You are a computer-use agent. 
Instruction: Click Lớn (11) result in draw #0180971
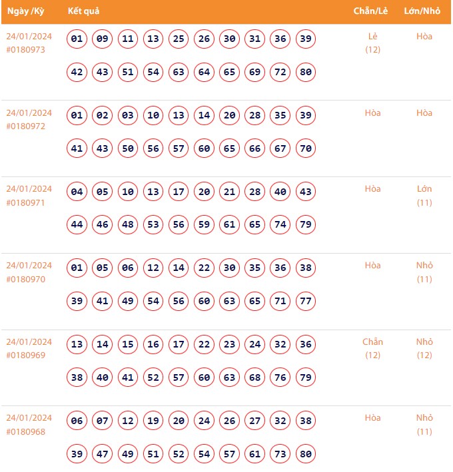[x=424, y=196]
